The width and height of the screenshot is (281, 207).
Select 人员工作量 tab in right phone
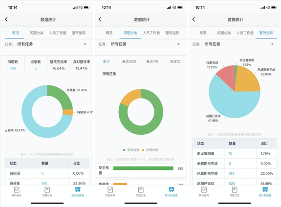pos(245,33)
